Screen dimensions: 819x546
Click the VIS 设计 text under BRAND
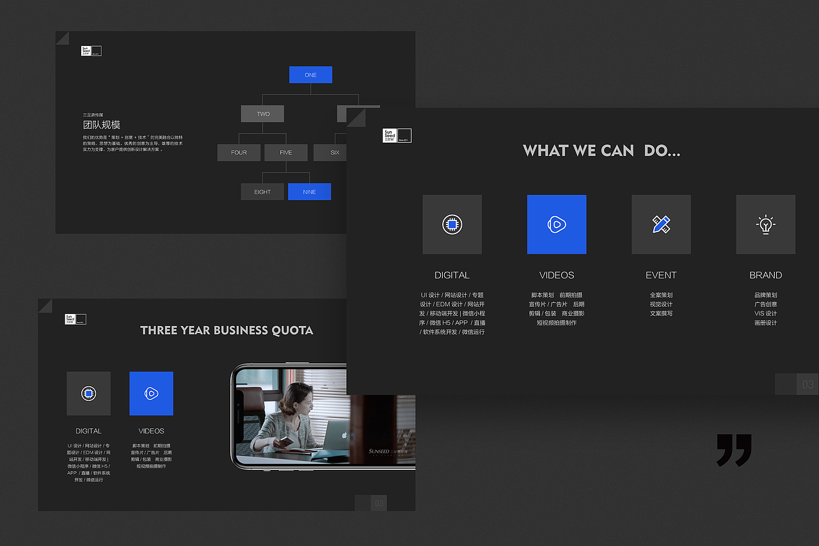[766, 313]
